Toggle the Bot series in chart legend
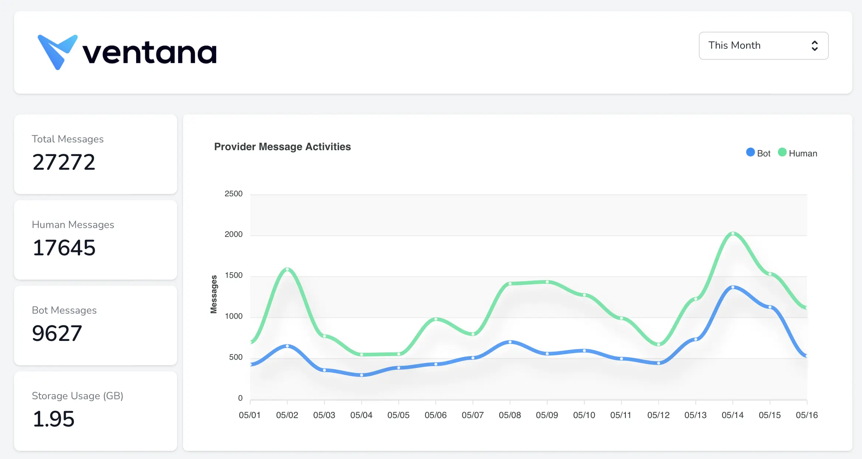This screenshot has width=862, height=459. point(758,153)
